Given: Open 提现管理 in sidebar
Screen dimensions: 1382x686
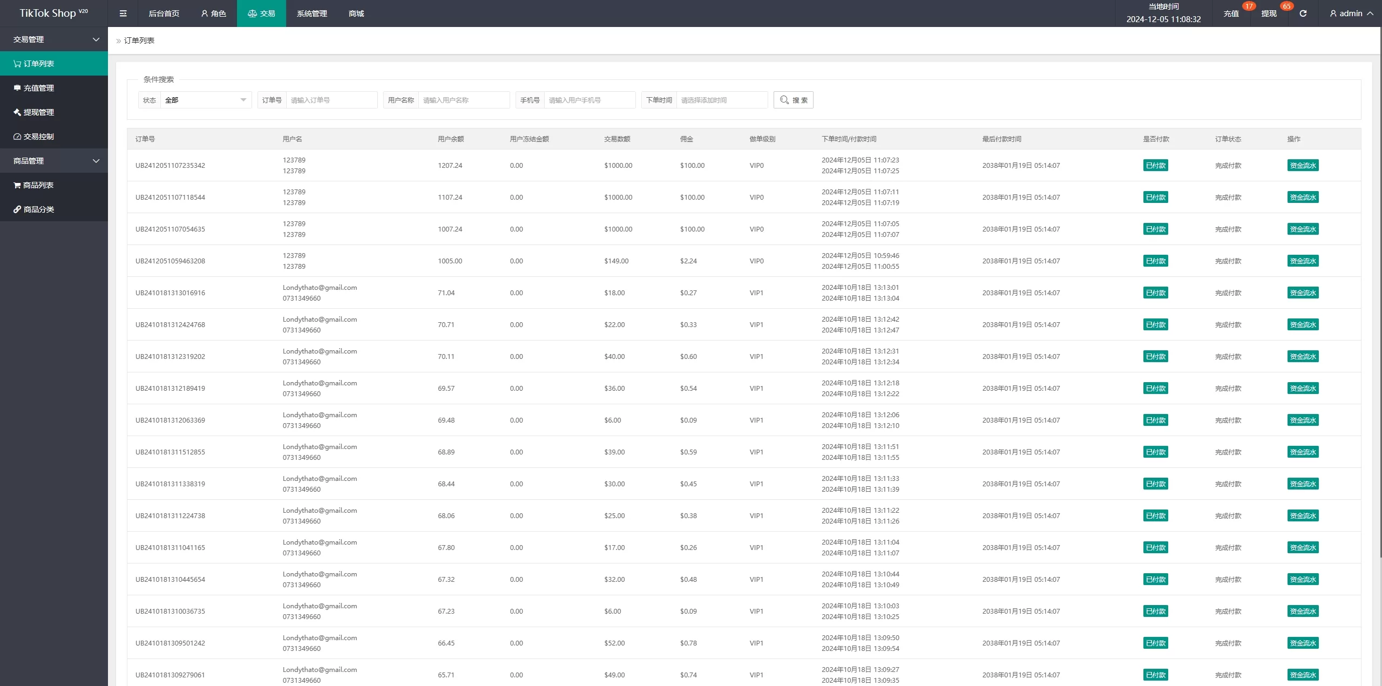Looking at the screenshot, I should [39, 112].
